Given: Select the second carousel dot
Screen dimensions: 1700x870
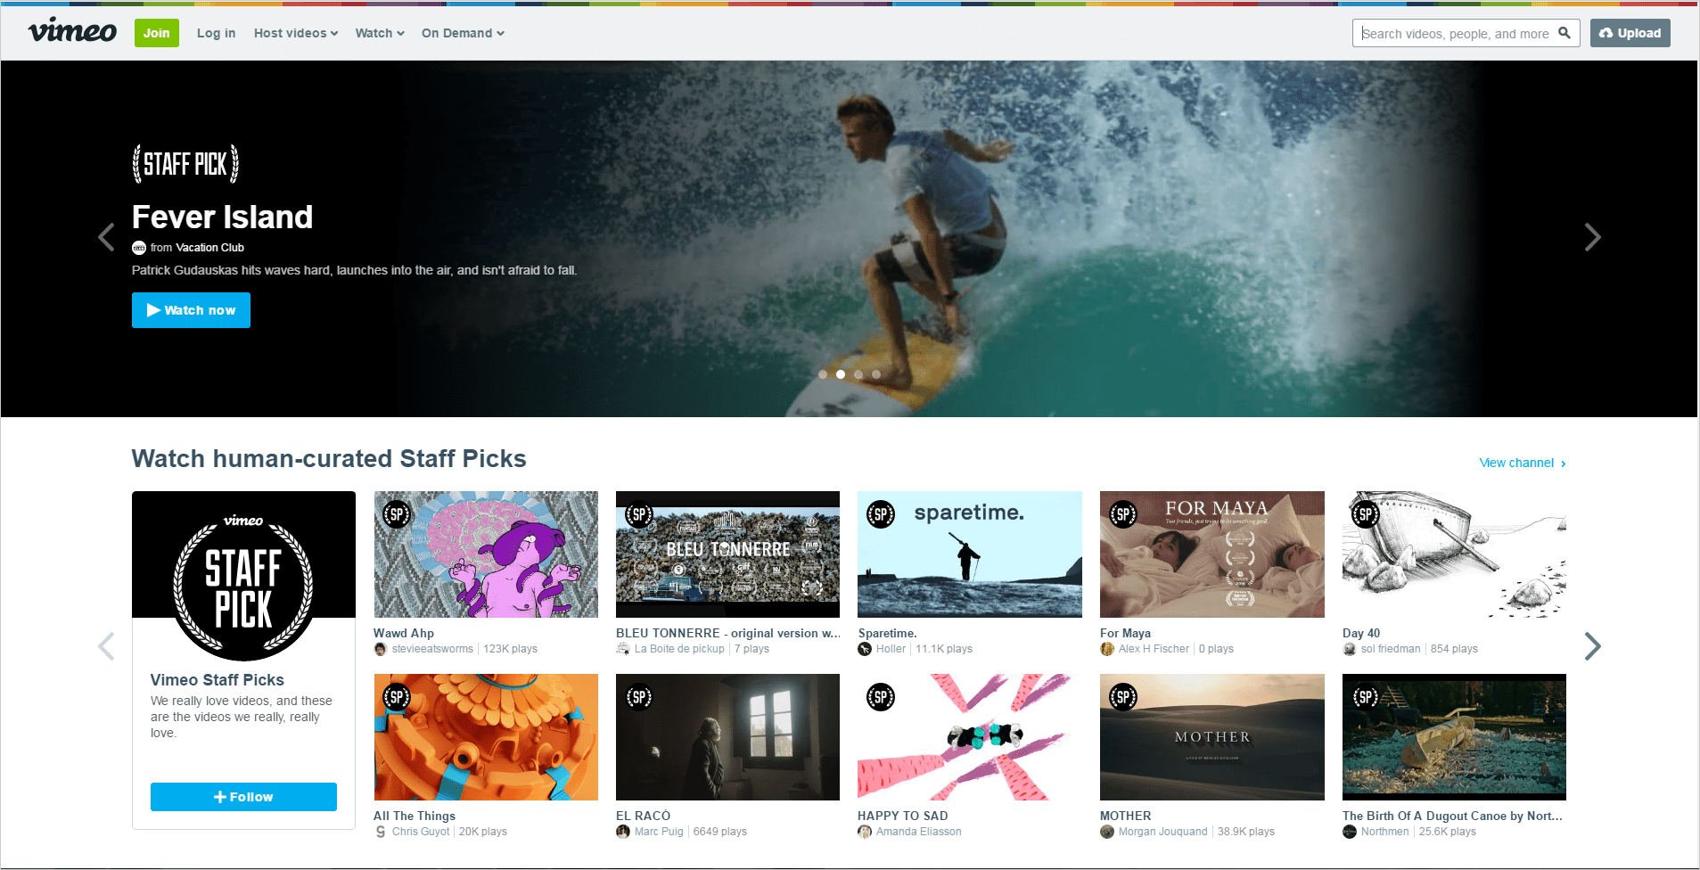Looking at the screenshot, I should (841, 374).
